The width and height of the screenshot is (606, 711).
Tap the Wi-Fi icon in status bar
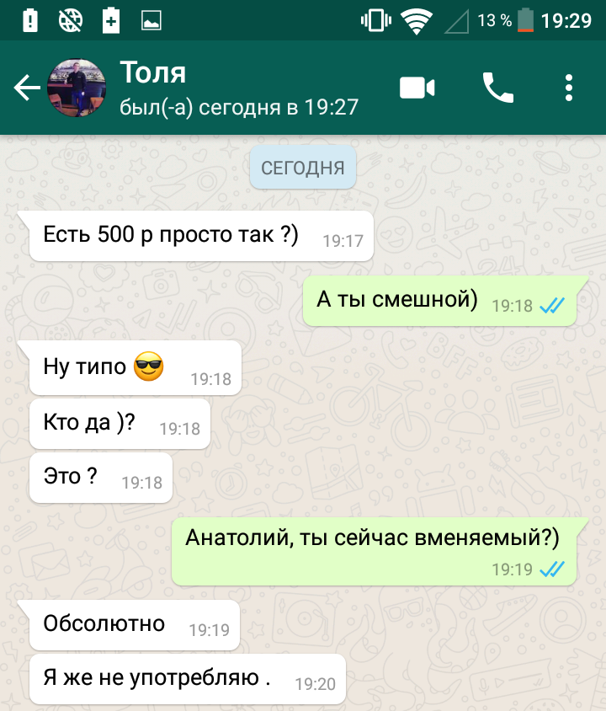tap(417, 21)
